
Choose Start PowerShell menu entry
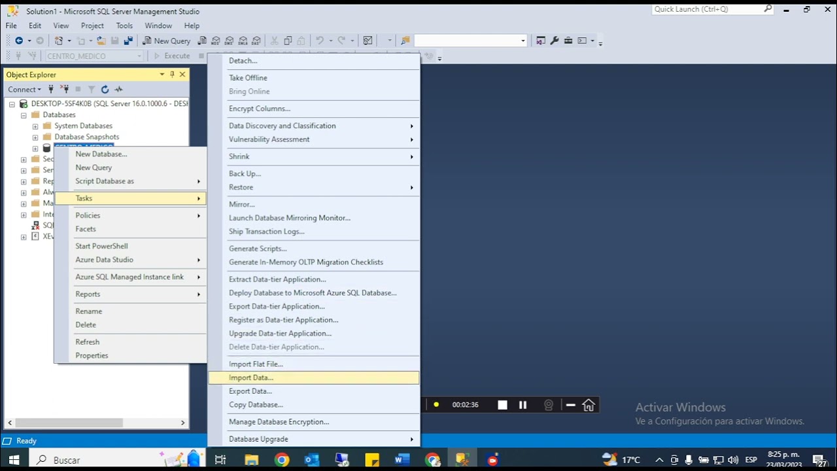(131, 246)
